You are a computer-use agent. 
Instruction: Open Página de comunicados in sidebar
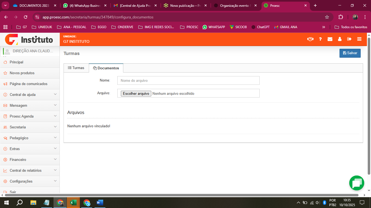coord(29,84)
